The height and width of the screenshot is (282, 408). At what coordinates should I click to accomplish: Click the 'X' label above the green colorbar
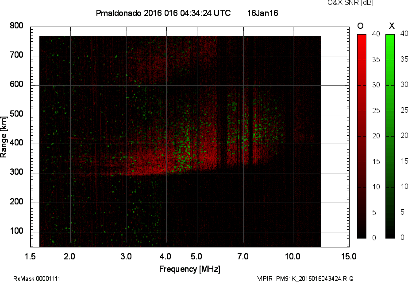pyautogui.click(x=392, y=26)
